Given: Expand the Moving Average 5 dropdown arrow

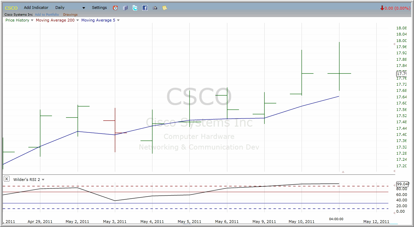Looking at the screenshot, I should pyautogui.click(x=118, y=20).
